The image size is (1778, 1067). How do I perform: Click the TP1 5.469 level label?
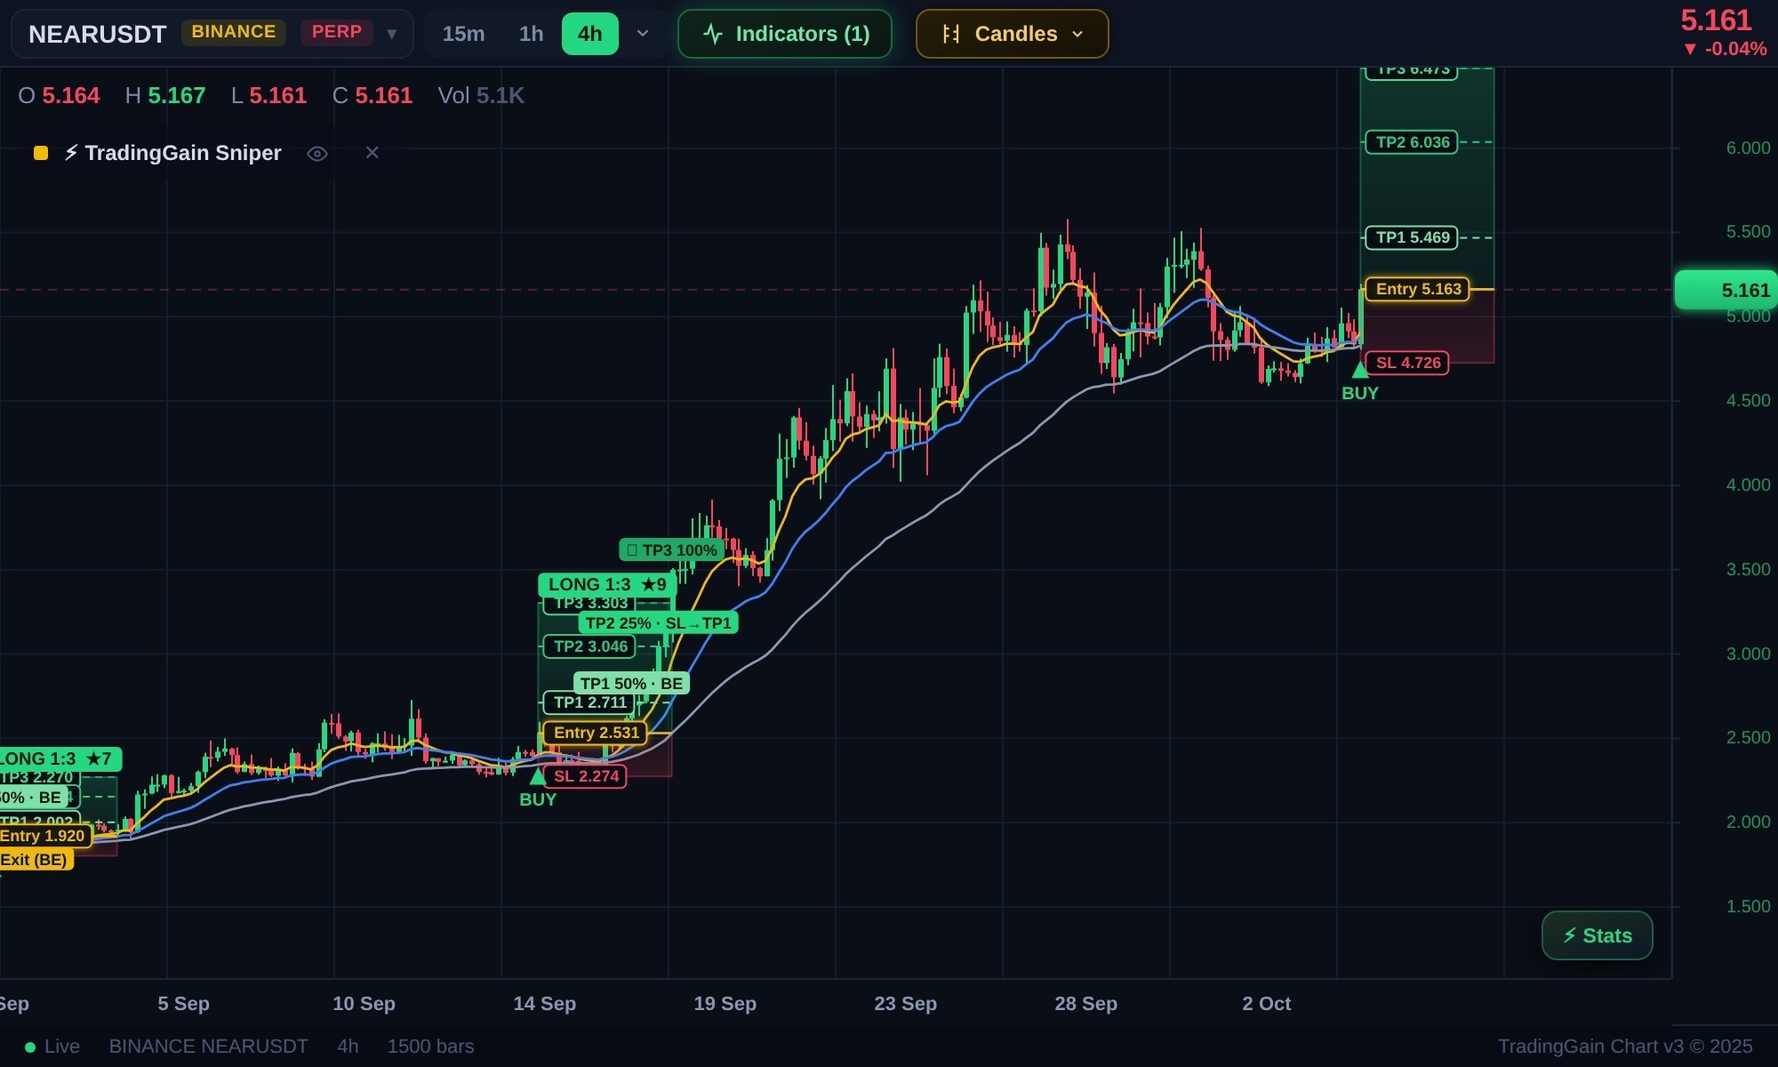(1412, 237)
